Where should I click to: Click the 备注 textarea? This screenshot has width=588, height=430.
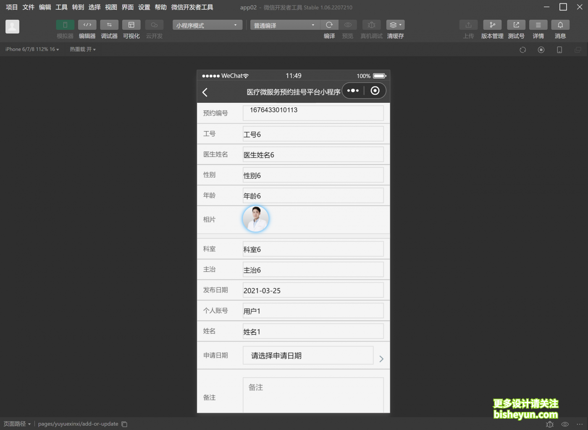[x=313, y=395]
